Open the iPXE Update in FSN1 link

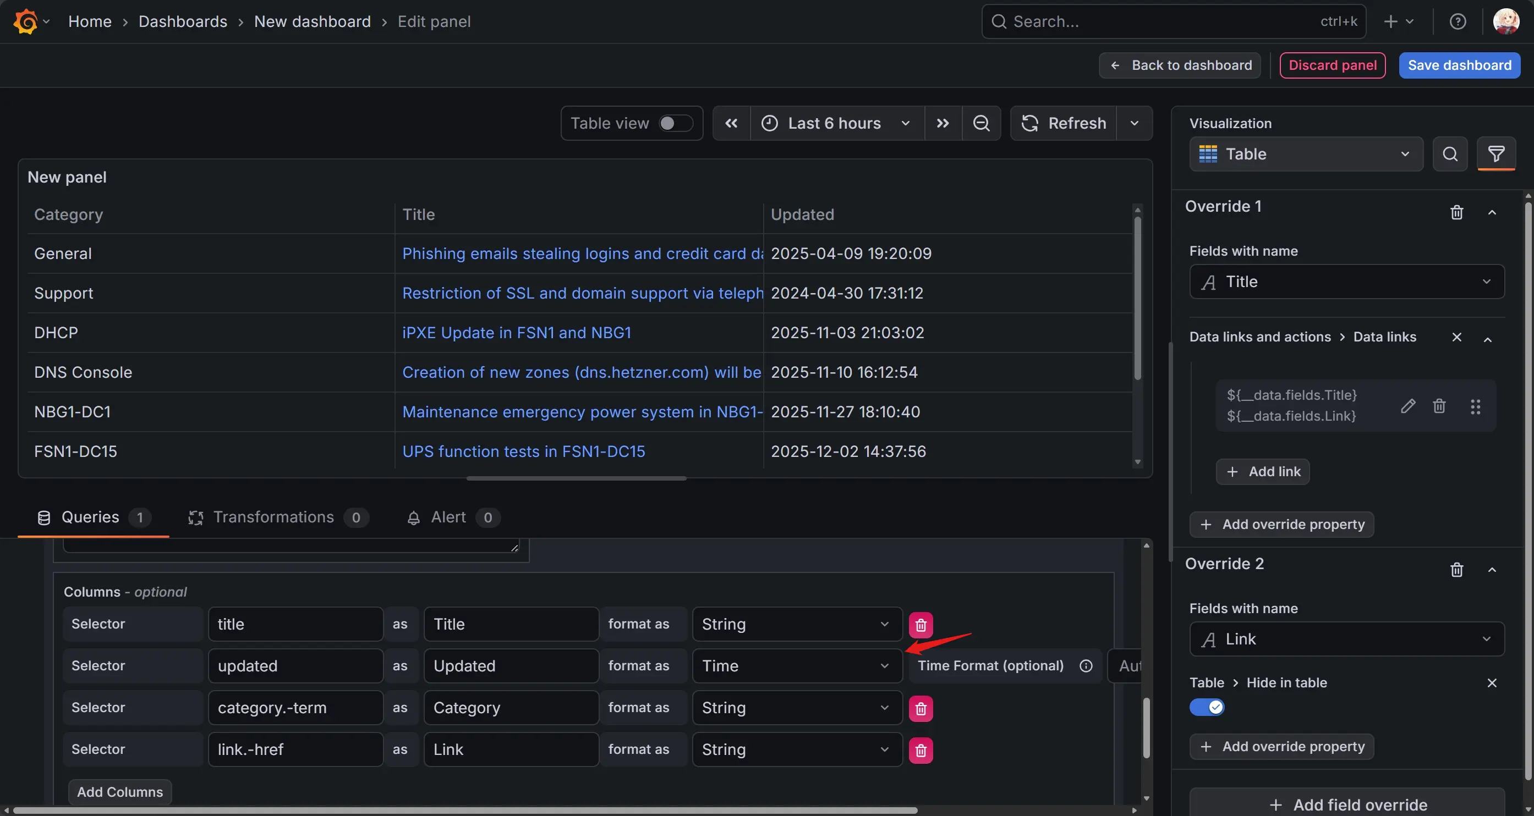[516, 333]
